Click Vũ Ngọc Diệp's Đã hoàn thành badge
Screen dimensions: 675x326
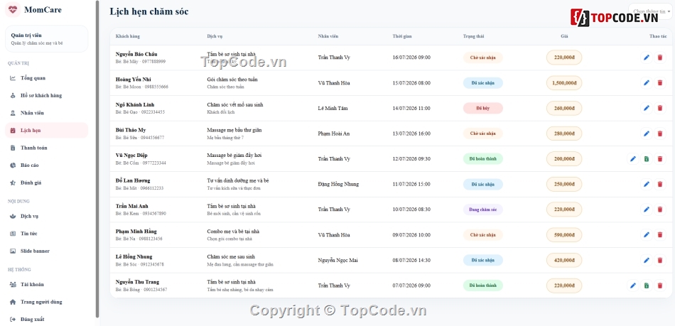[482, 159]
